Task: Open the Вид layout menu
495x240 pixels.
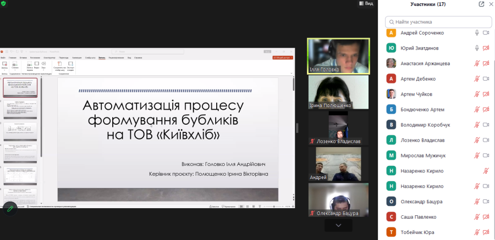Action: pos(366,3)
